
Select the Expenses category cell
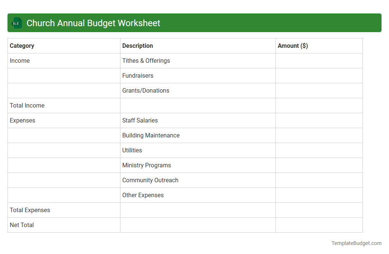click(22, 120)
